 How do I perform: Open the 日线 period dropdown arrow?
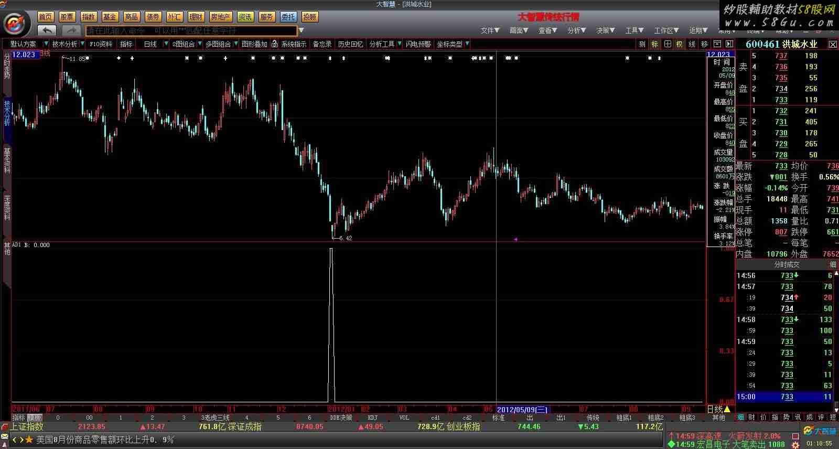pos(166,44)
